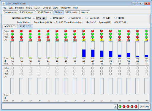Click the S07 Proc green indicator light
The image size is (152, 111).
66,37
